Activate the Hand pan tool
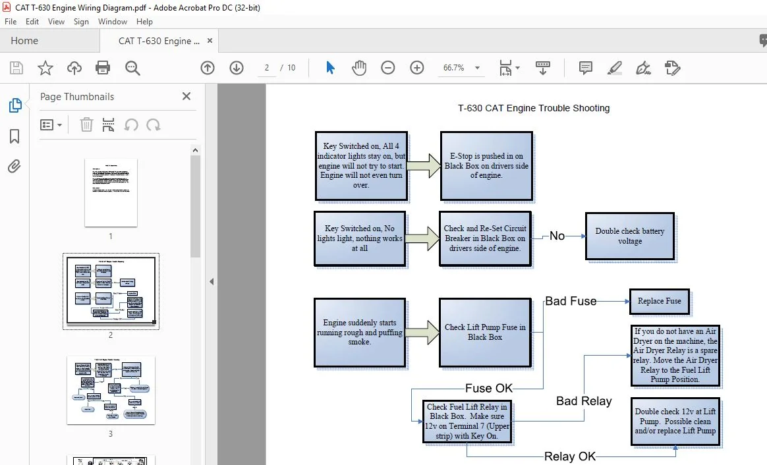The height and width of the screenshot is (465, 767). pos(359,68)
